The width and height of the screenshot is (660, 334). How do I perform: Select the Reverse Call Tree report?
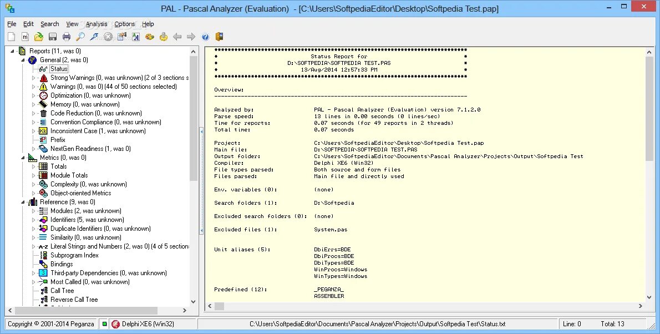pyautogui.click(x=74, y=300)
